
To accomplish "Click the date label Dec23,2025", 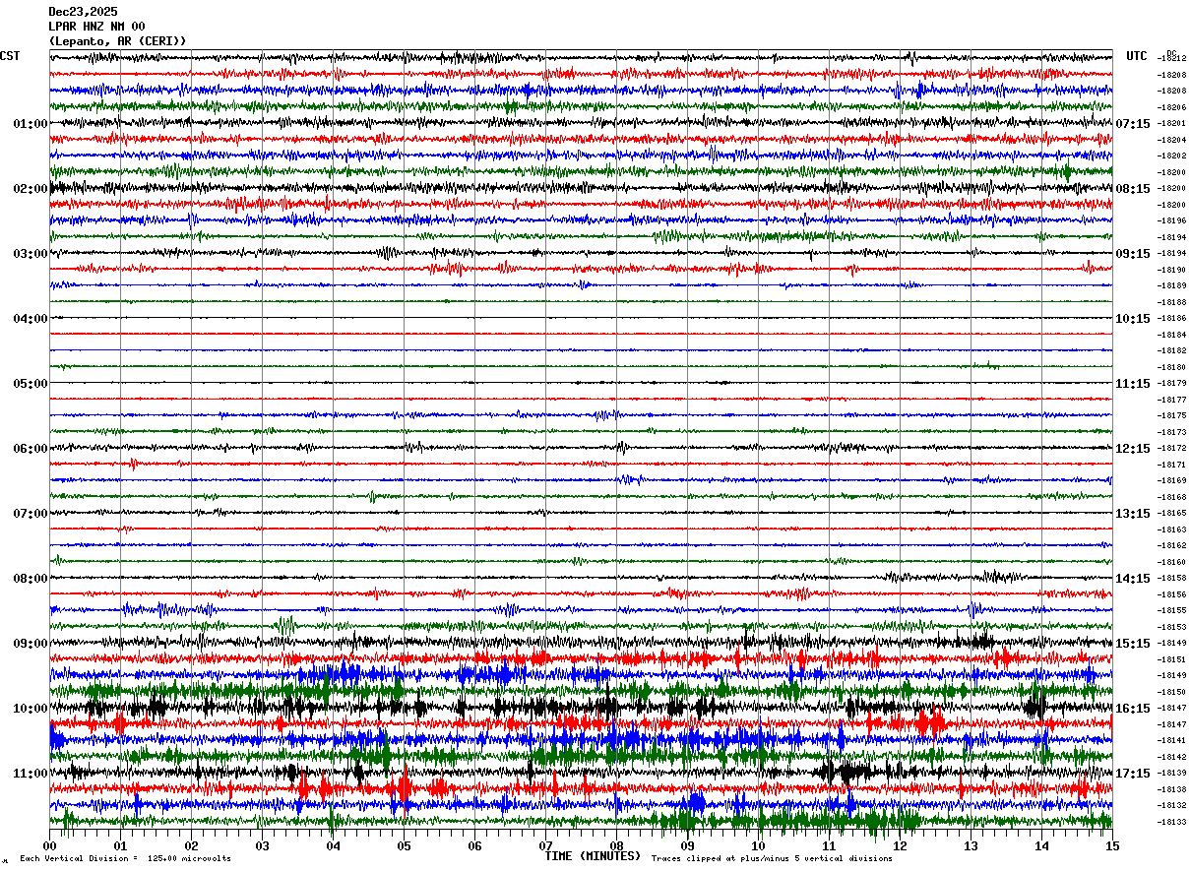I will coord(83,12).
